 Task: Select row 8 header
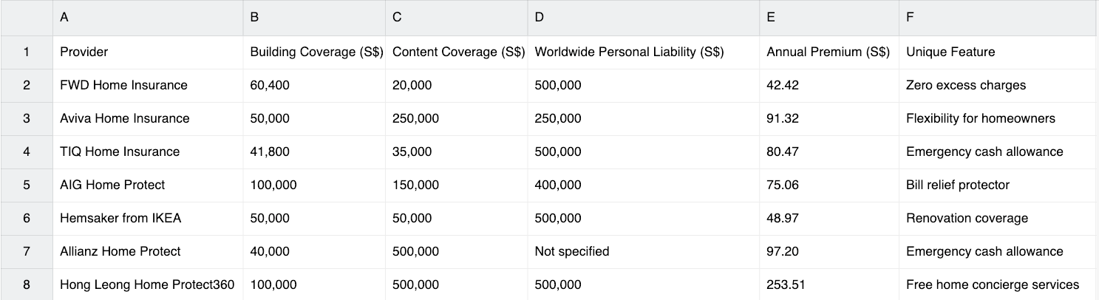coord(27,284)
